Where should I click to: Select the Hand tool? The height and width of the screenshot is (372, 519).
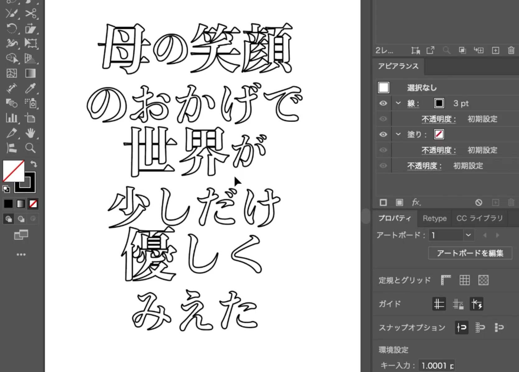click(x=31, y=133)
